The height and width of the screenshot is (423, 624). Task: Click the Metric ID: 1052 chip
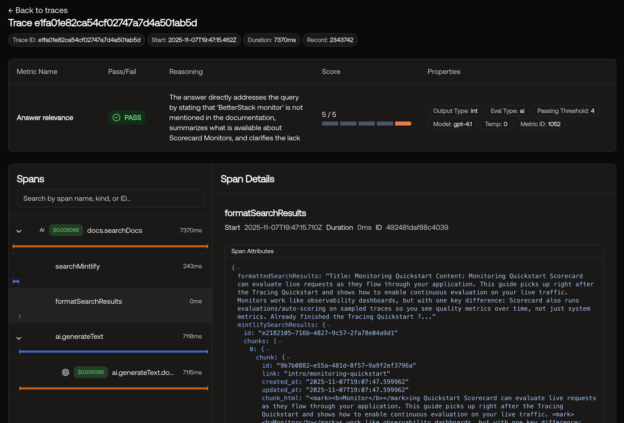pyautogui.click(x=540, y=124)
